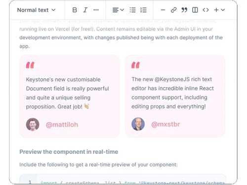Click the @mattiloh handle
Viewport: 247px width, 185px height.
62,125
